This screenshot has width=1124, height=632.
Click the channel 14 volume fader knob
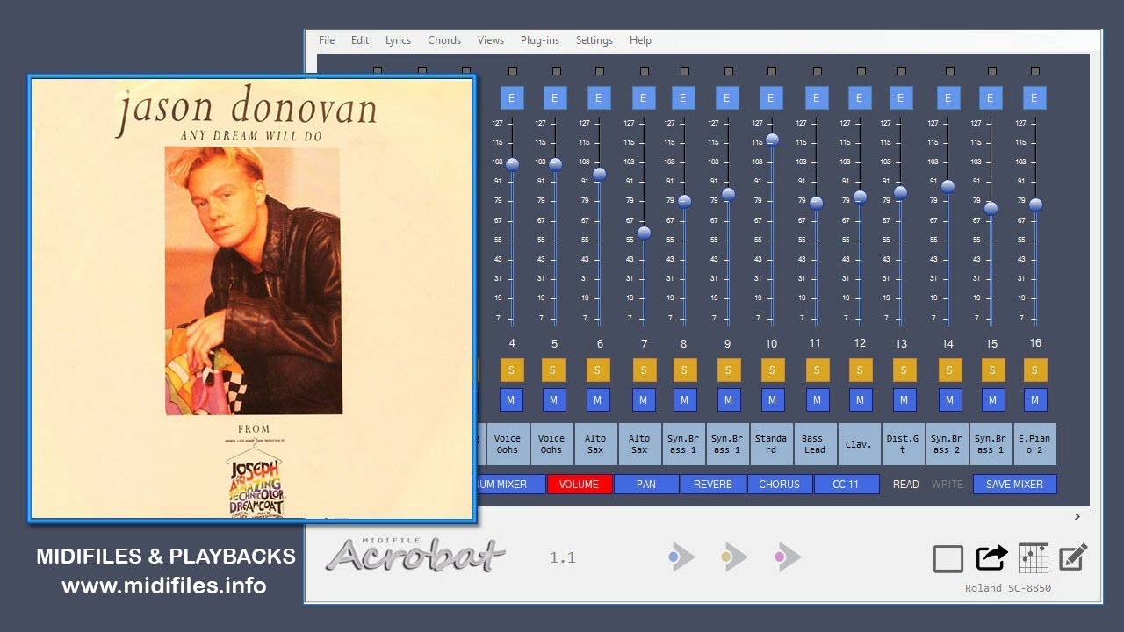947,186
